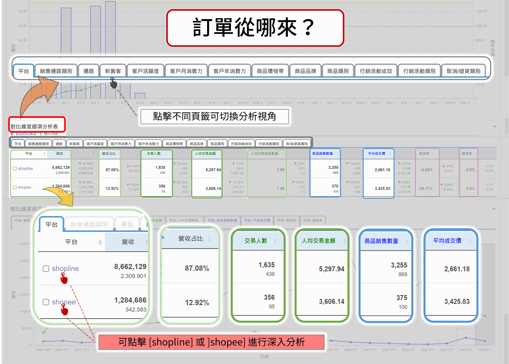Click the 2022 8月 data point on monthly chart
The width and height of the screenshot is (509, 364).
click(466, 338)
